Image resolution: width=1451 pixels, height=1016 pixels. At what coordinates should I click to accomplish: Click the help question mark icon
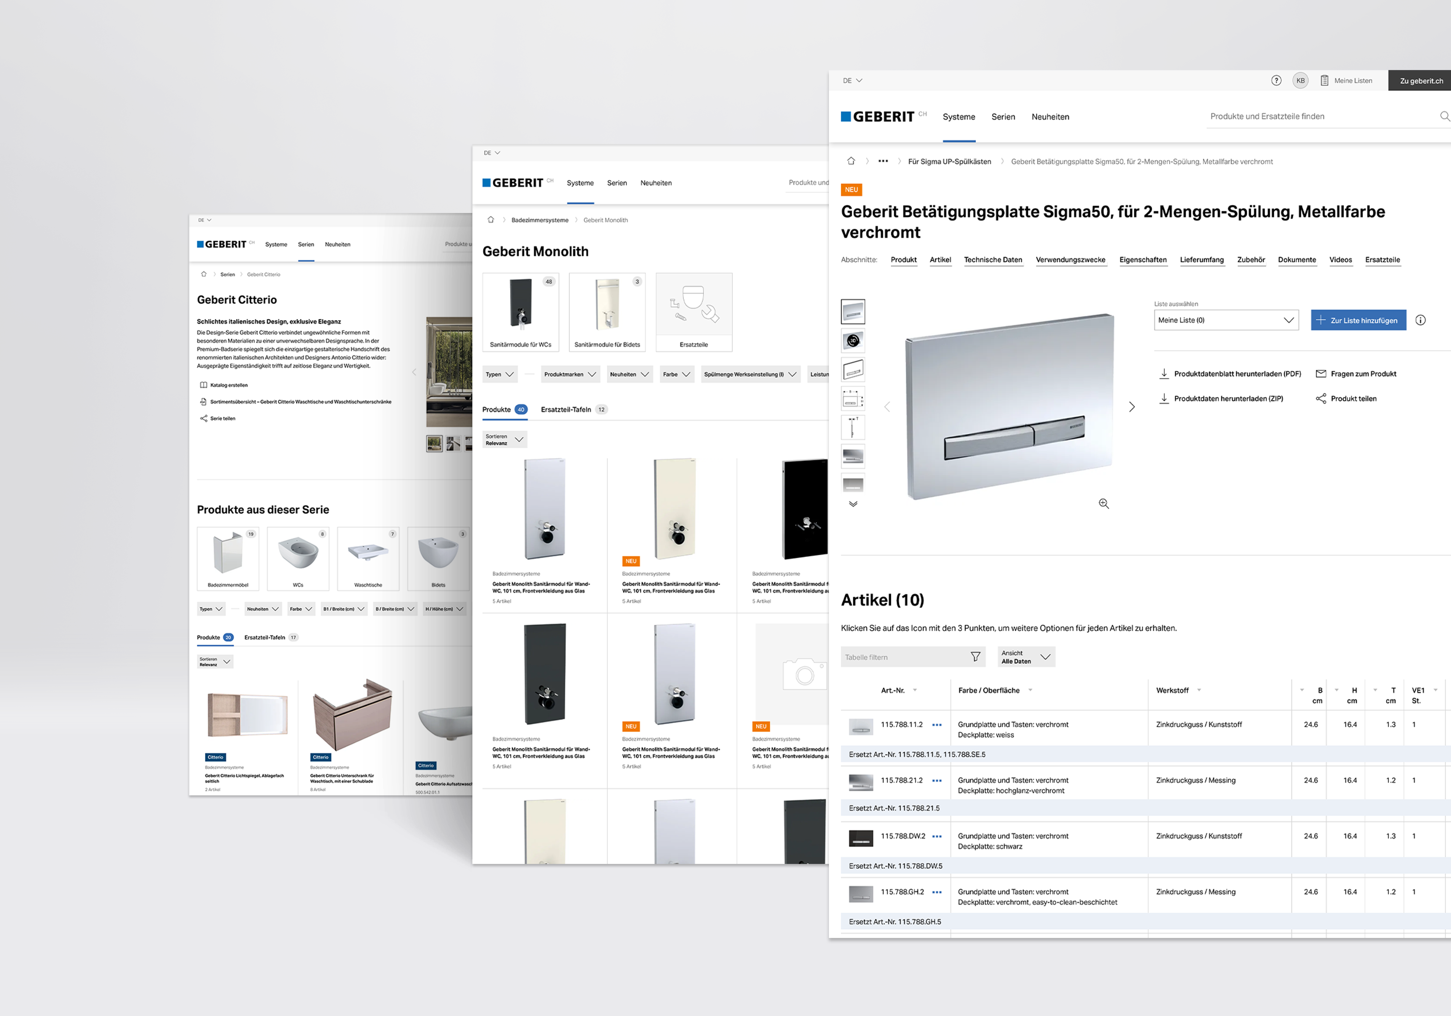(1276, 80)
